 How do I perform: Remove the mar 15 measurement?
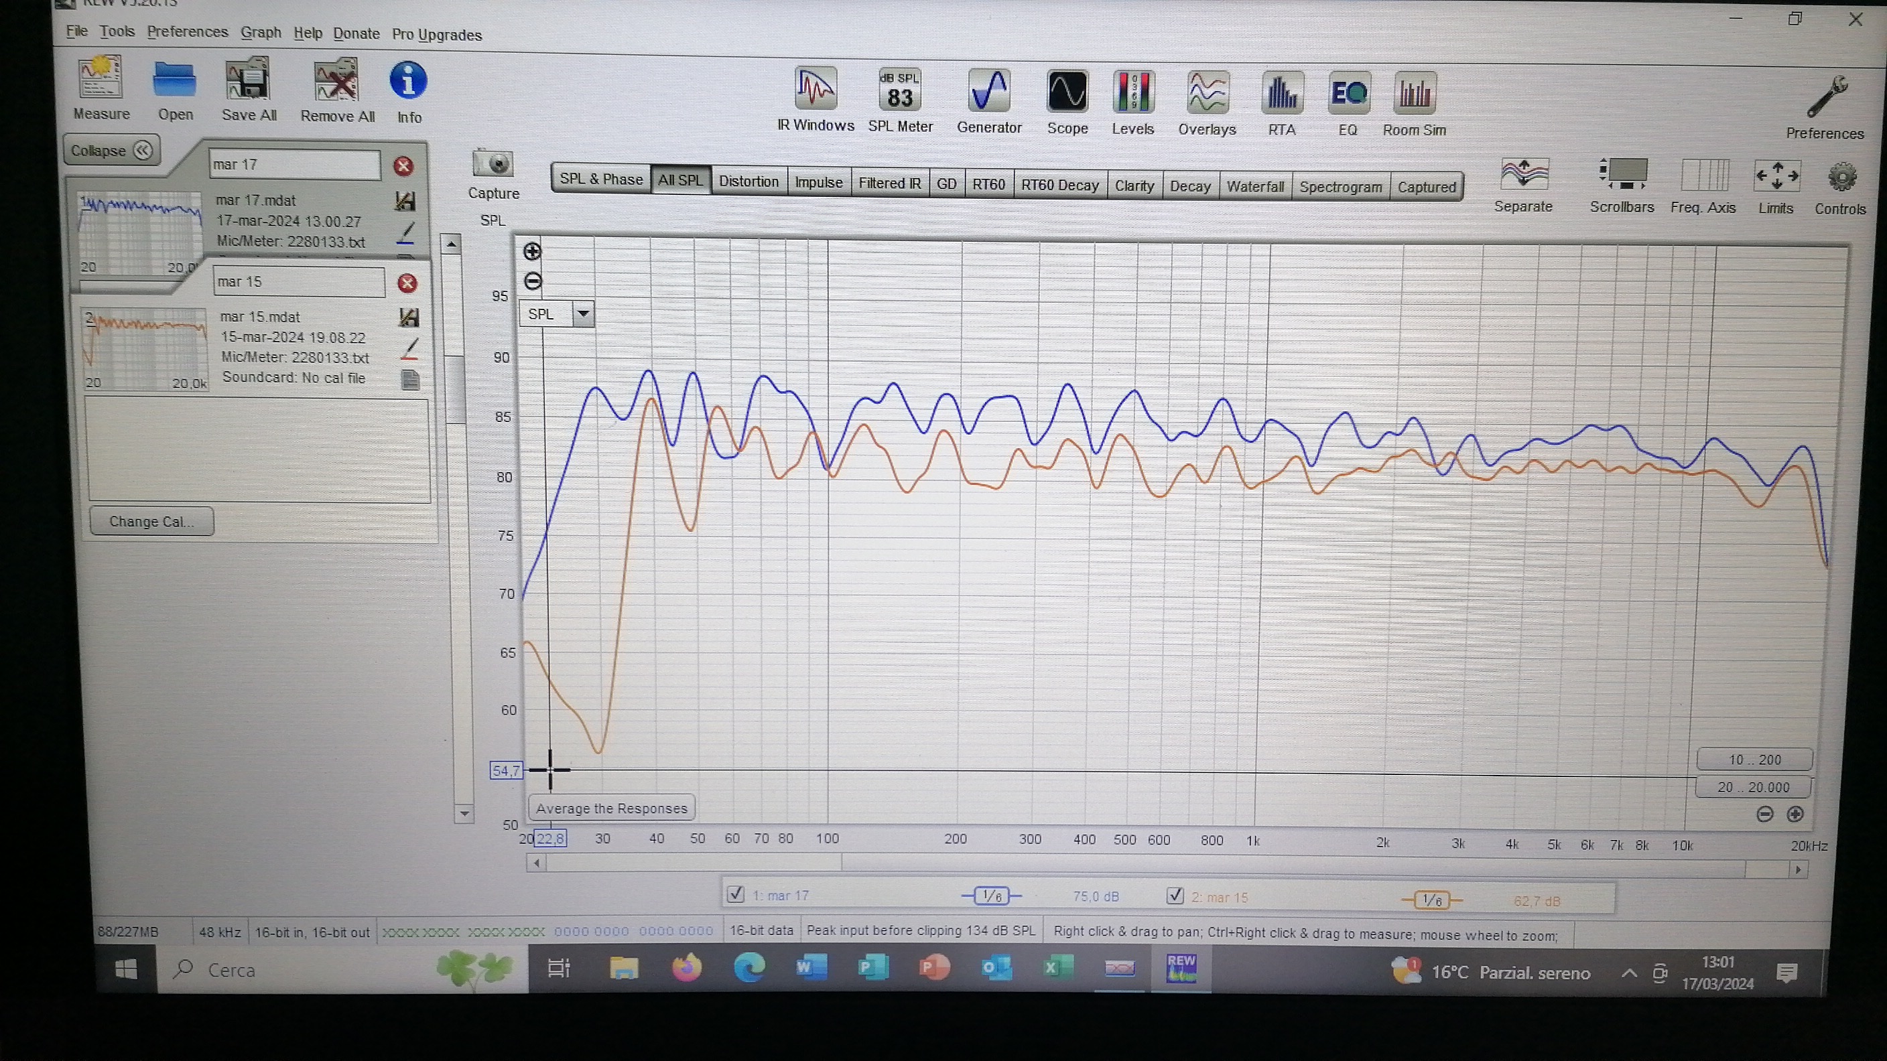pyautogui.click(x=407, y=283)
